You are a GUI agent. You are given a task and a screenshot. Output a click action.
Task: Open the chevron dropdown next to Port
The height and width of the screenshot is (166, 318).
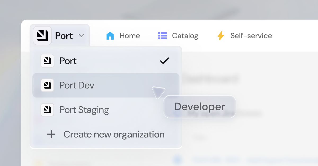click(81, 35)
